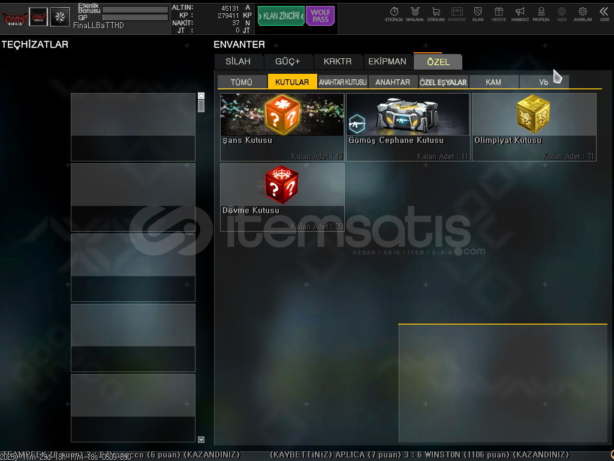Open the Haberci megaphone icon
This screenshot has width=614, height=461.
(x=520, y=13)
